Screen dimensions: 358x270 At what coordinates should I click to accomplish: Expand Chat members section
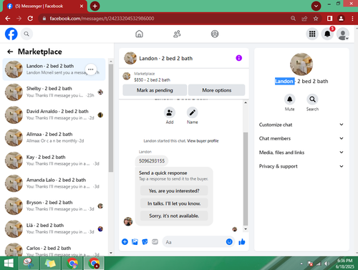pyautogui.click(x=301, y=138)
